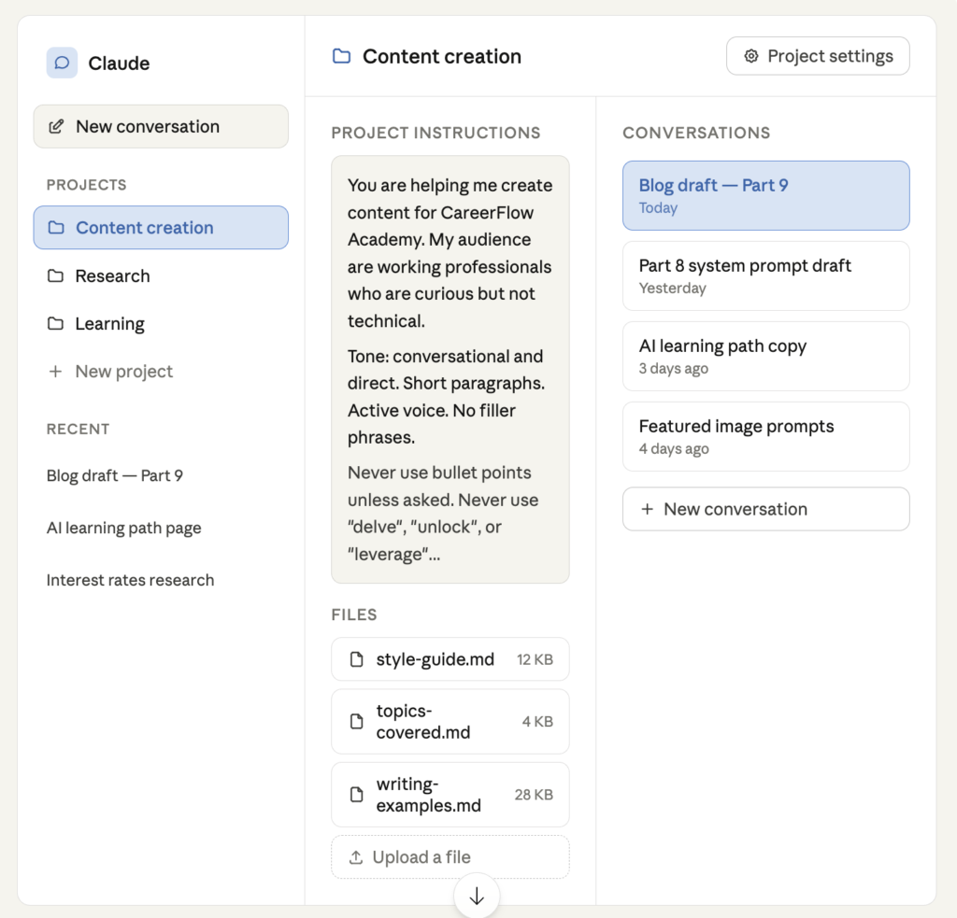Image resolution: width=957 pixels, height=918 pixels.
Task: Click the Claude chat bubble logo icon
Action: (x=62, y=63)
